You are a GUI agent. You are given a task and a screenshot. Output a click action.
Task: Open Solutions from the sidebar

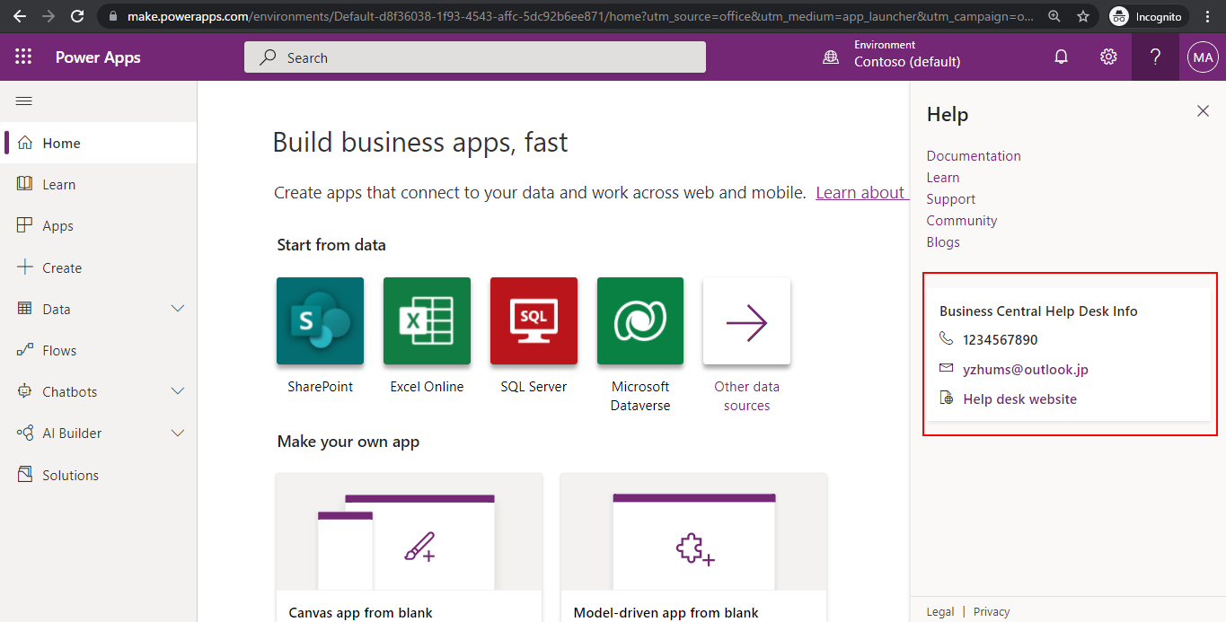click(x=68, y=474)
